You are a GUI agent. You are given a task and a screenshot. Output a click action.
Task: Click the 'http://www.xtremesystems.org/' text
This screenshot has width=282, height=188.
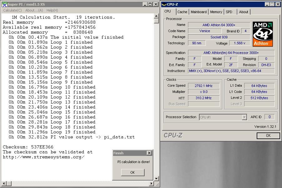[x=43, y=157]
